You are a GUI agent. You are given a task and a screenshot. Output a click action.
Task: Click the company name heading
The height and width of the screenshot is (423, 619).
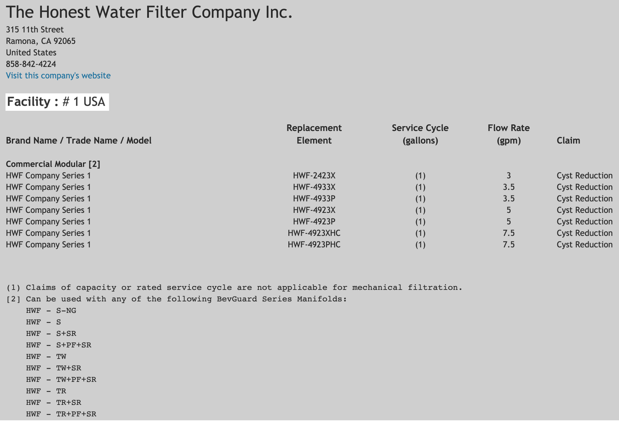[149, 12]
